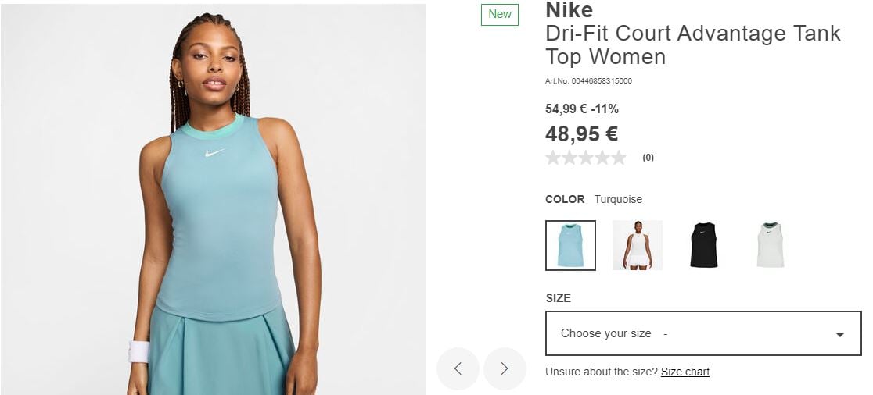Screen dimensions: 873x395
Task: Click the second rating star
Action: pos(569,158)
